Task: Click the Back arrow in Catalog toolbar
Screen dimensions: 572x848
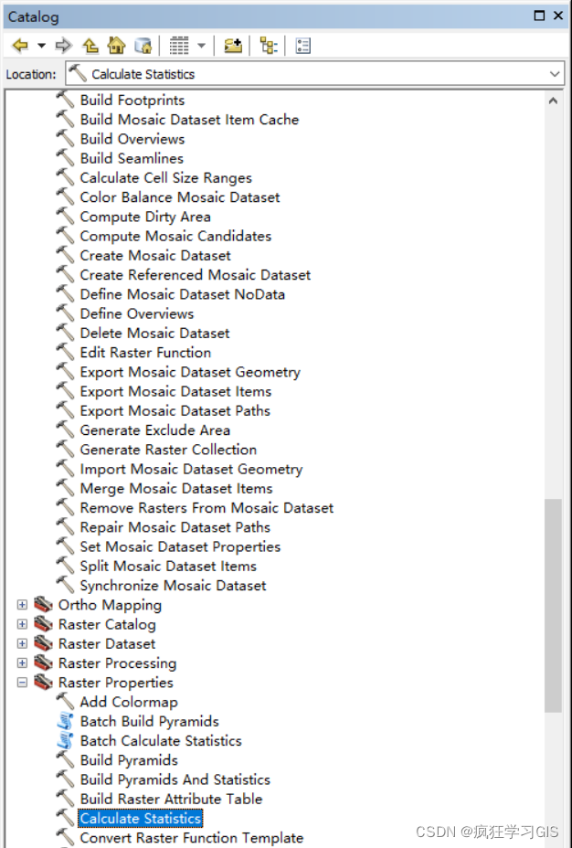Action: pos(20,46)
